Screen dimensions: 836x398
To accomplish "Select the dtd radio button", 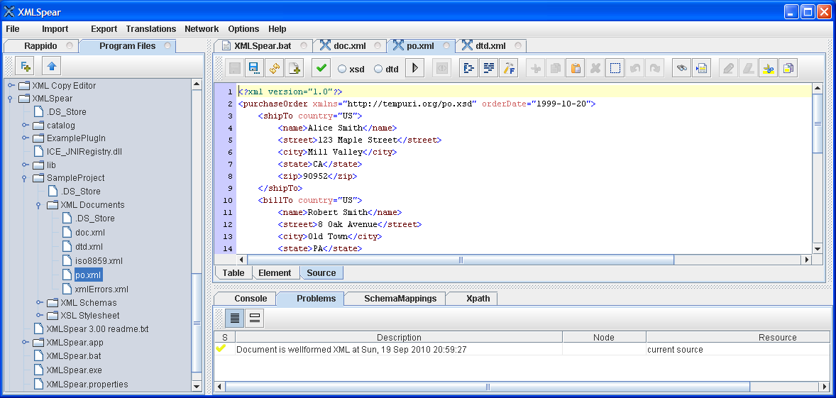I will [378, 69].
